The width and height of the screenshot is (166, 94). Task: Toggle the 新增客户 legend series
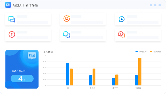click(x=141, y=52)
